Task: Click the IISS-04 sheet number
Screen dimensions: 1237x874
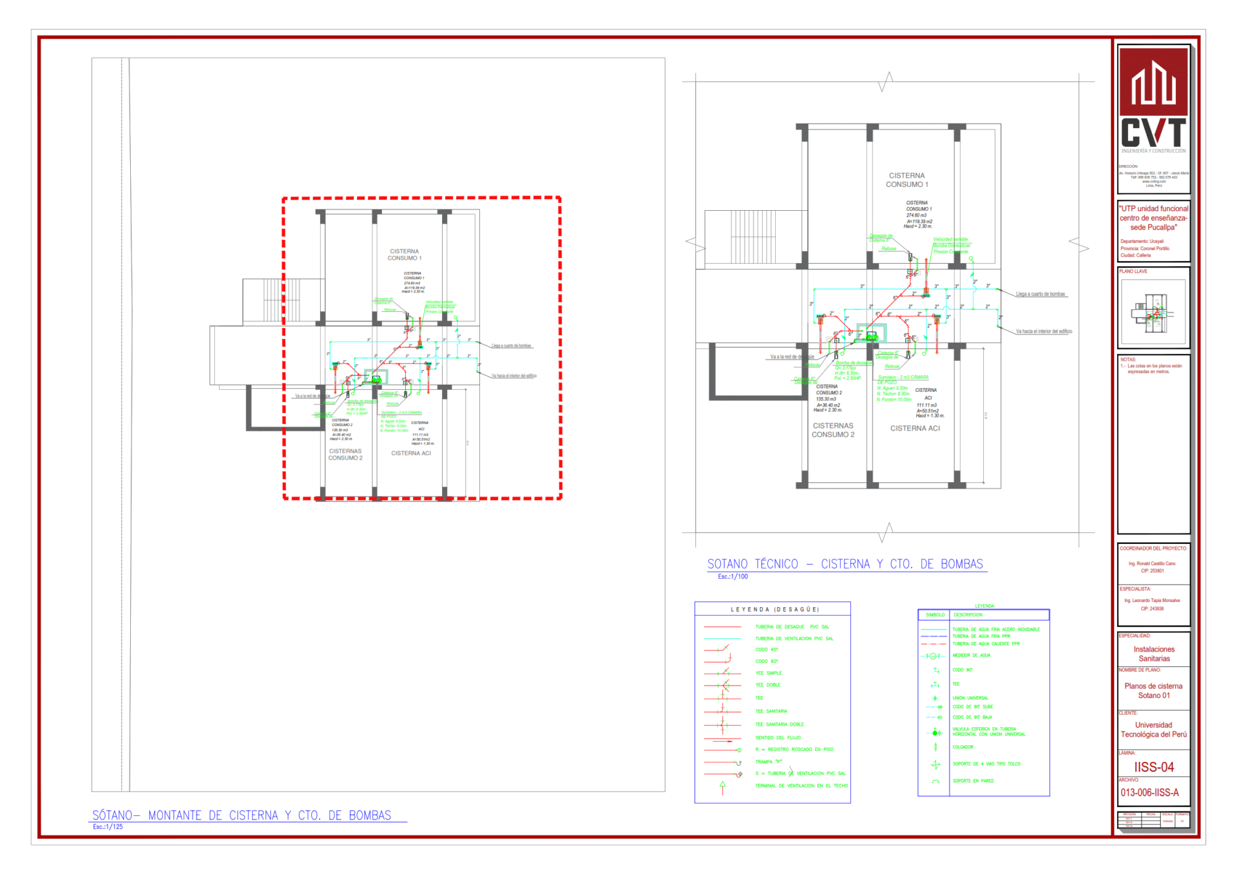Action: point(1153,767)
